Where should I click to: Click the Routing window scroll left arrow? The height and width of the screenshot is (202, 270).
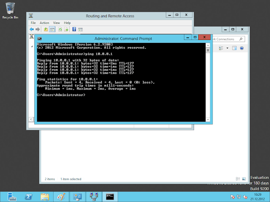31,120
